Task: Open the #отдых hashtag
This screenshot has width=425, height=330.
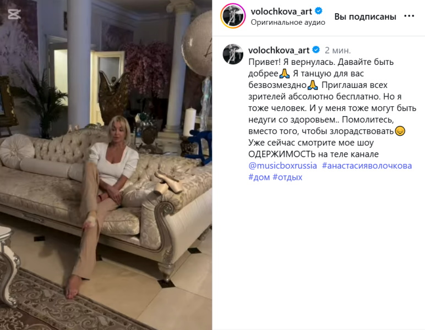Action: pos(287,177)
